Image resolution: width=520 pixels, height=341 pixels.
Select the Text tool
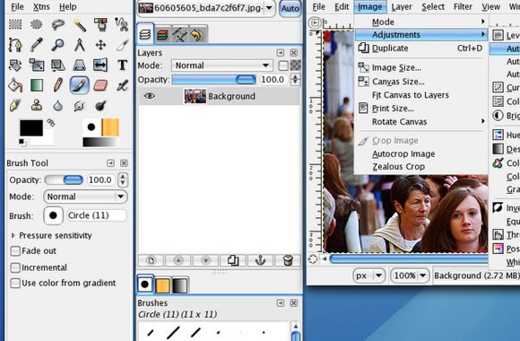pos(122,66)
